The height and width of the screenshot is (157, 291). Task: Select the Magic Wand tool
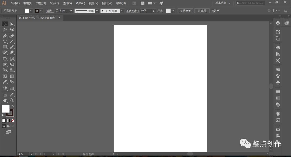(x=5, y=30)
